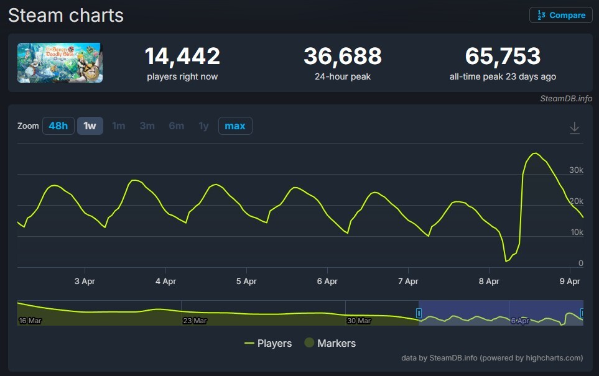Select the 1w zoom preset
Screen dimensions: 599x376
(x=89, y=126)
